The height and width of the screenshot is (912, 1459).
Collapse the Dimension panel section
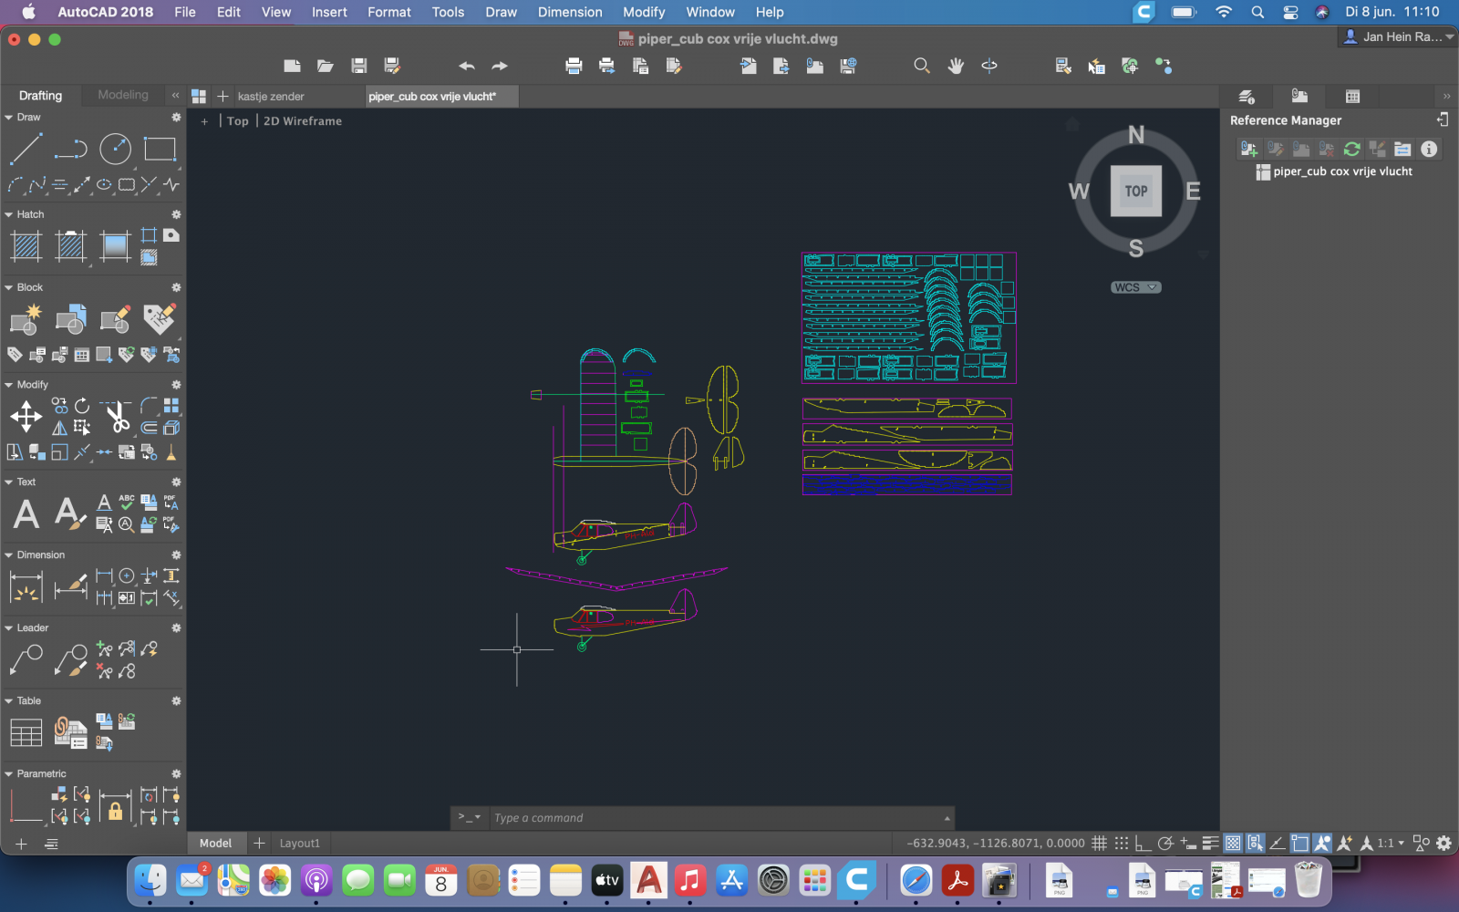click(9, 554)
